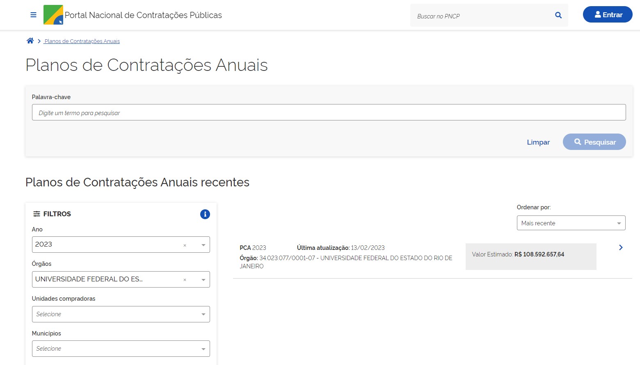
Task: Click the Limpar link
Action: click(x=538, y=142)
